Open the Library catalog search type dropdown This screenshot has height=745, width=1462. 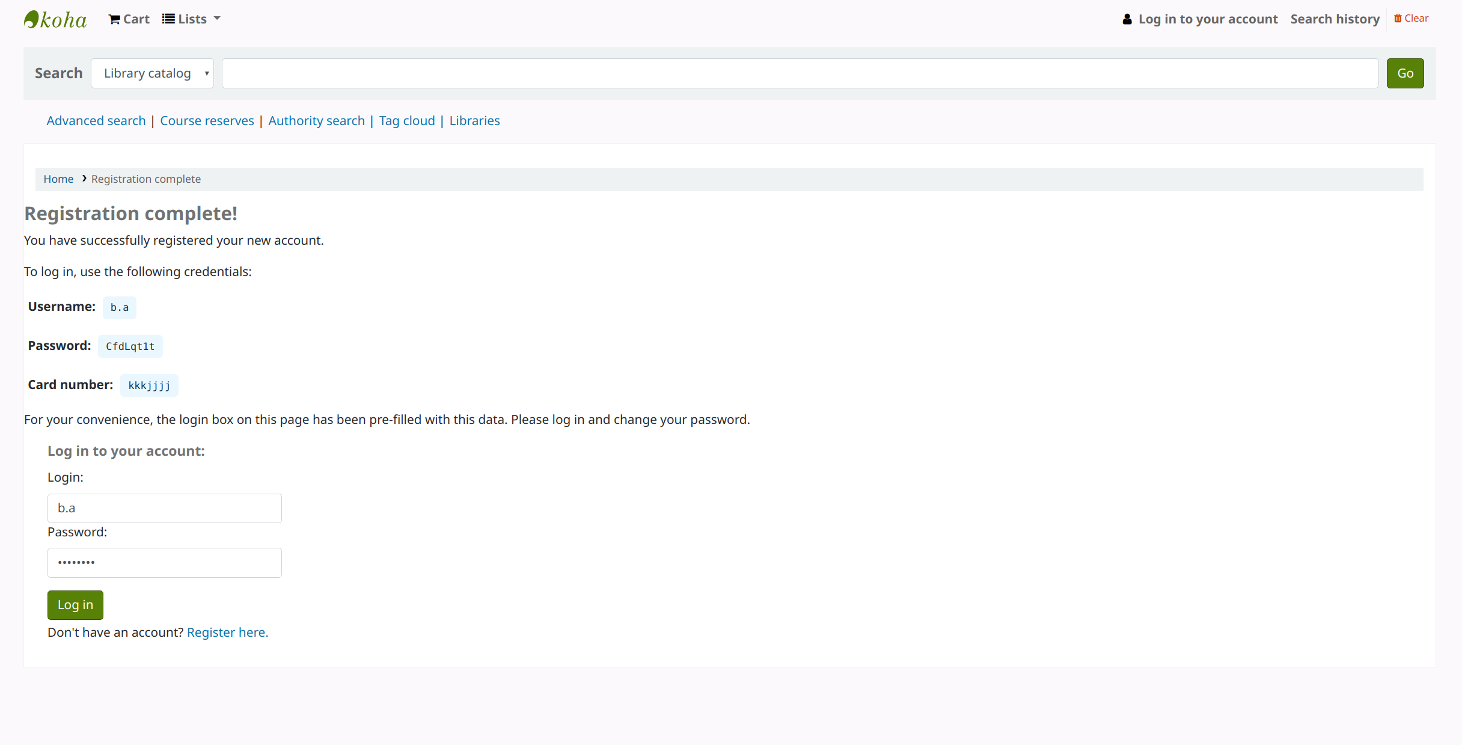[152, 73]
